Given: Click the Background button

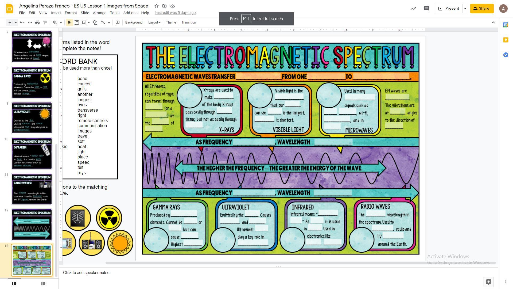Looking at the screenshot, I should (x=134, y=22).
